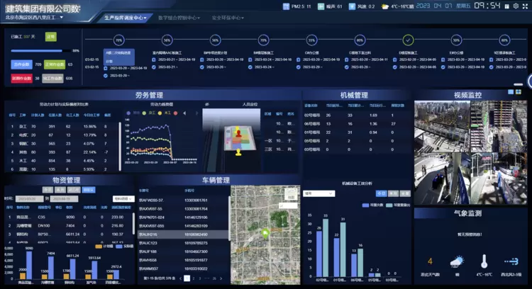Click the PM2.5 indicator icon

point(284,6)
